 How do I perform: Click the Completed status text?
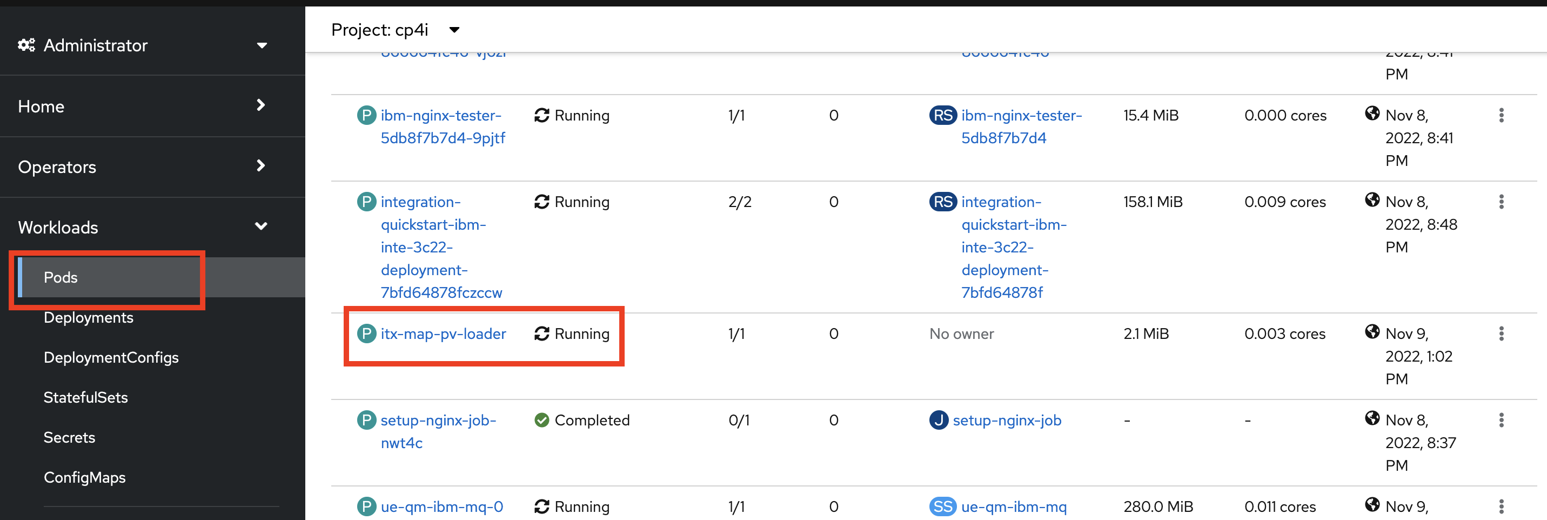pyautogui.click(x=592, y=421)
